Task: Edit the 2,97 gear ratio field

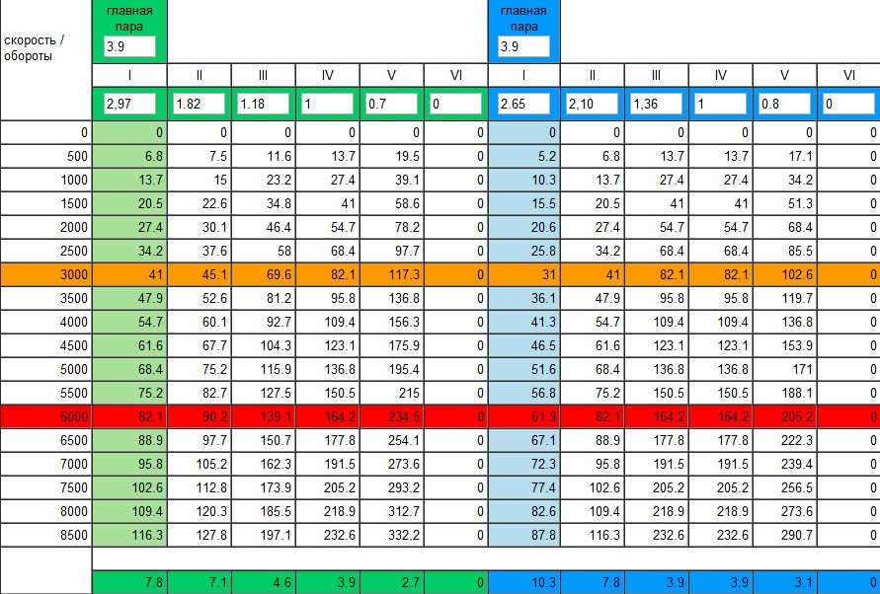Action: 129,104
